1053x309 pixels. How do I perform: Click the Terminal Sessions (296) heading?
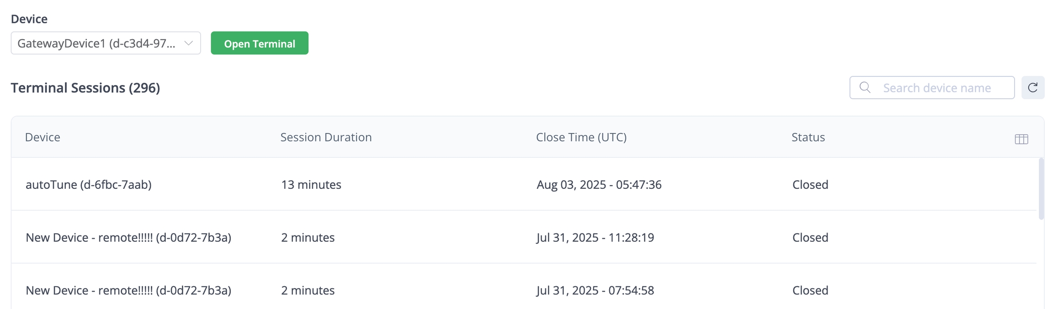[85, 87]
